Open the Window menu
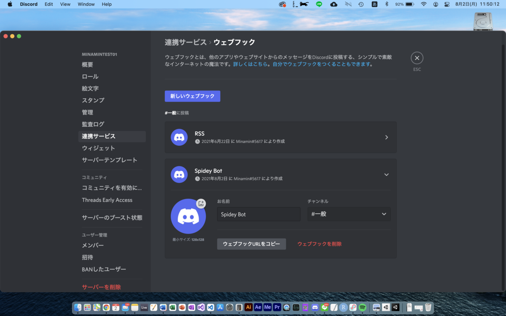This screenshot has height=316, width=506. coord(86,4)
